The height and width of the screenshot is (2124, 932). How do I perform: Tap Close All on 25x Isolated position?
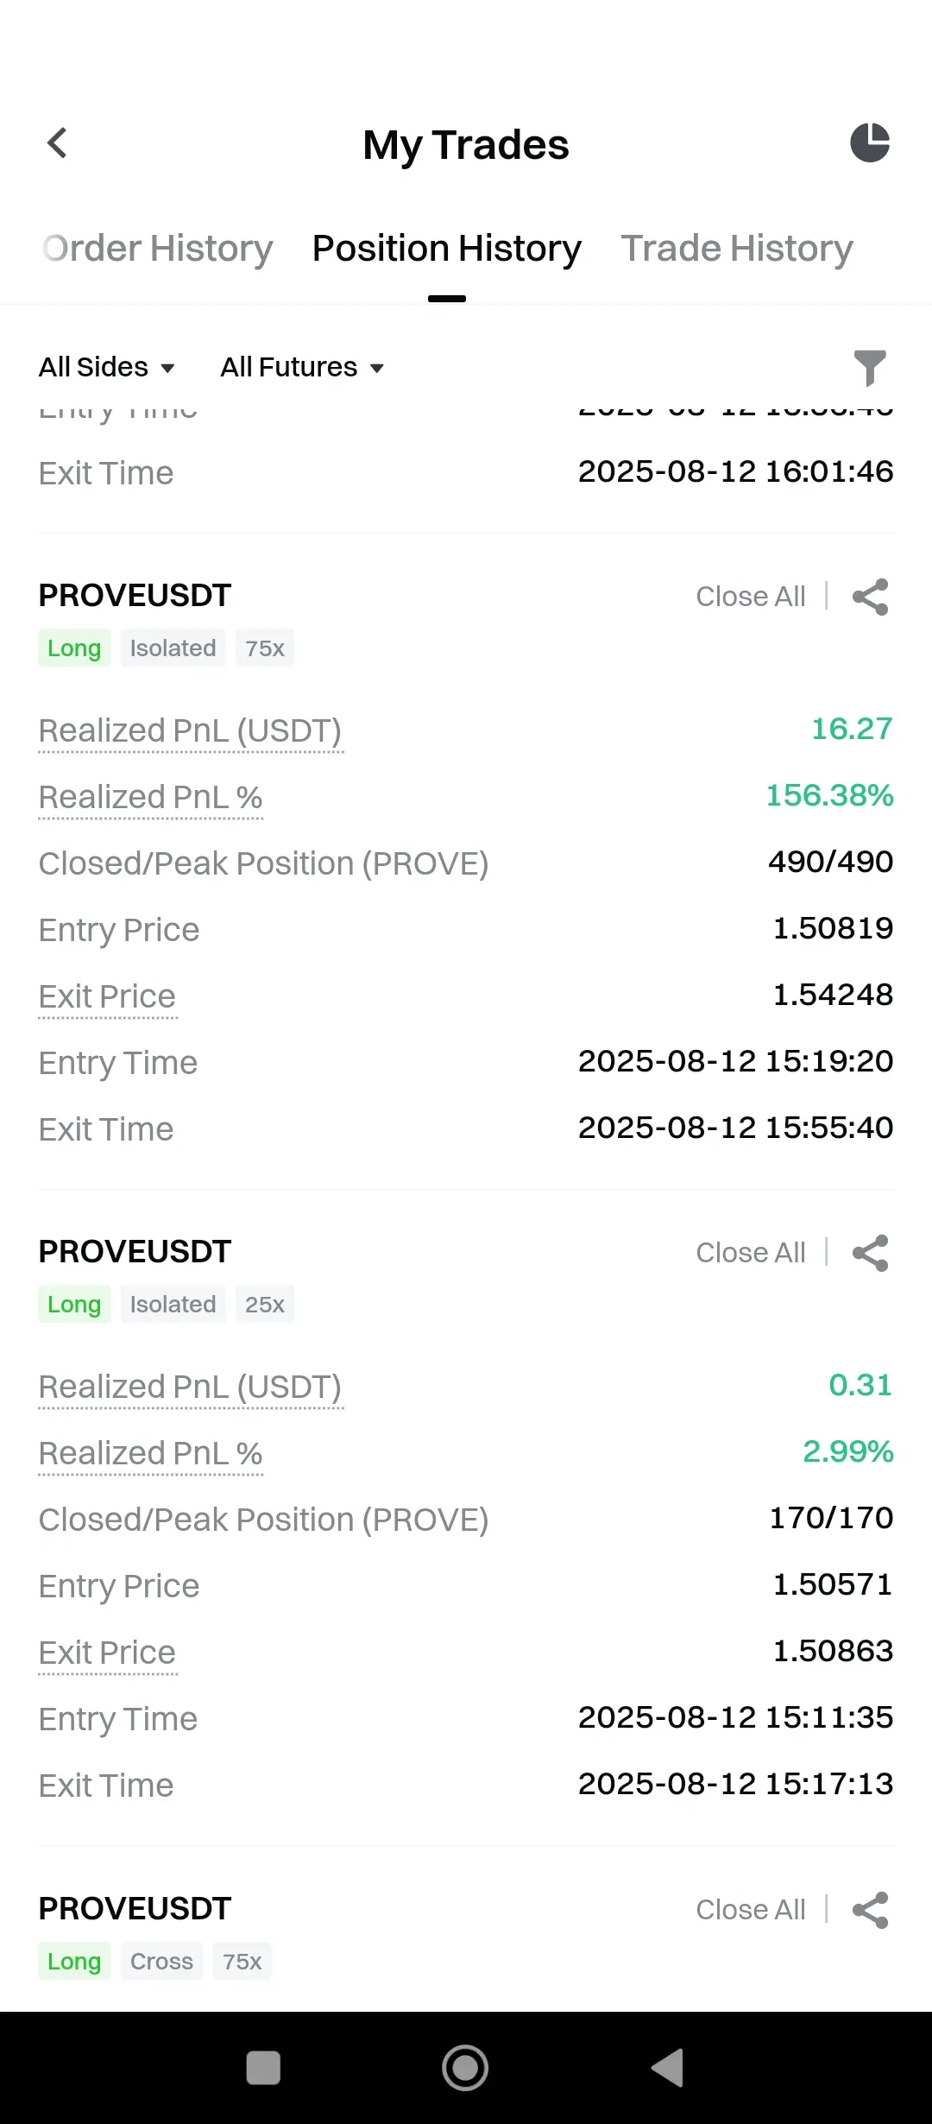[x=751, y=1253]
